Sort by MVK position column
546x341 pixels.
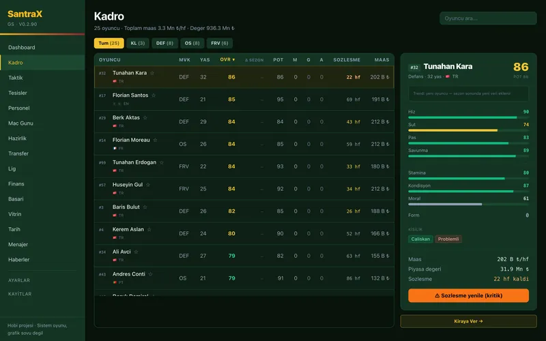[x=184, y=60]
